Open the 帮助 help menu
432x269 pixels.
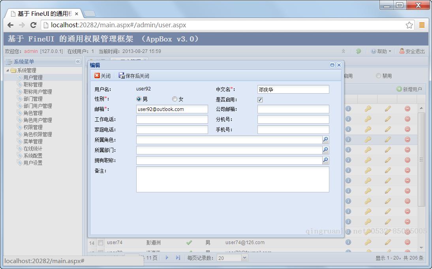point(382,51)
